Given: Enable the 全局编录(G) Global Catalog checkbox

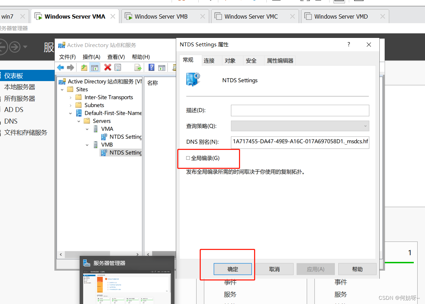Looking at the screenshot, I should (188, 158).
